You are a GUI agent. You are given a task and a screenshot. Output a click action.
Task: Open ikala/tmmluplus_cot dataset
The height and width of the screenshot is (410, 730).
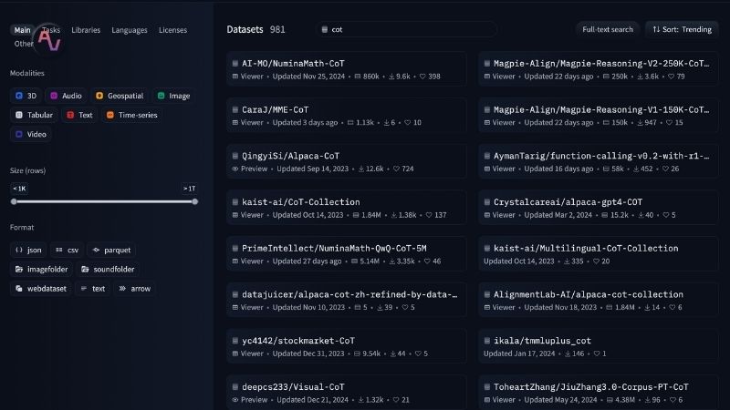point(599,346)
